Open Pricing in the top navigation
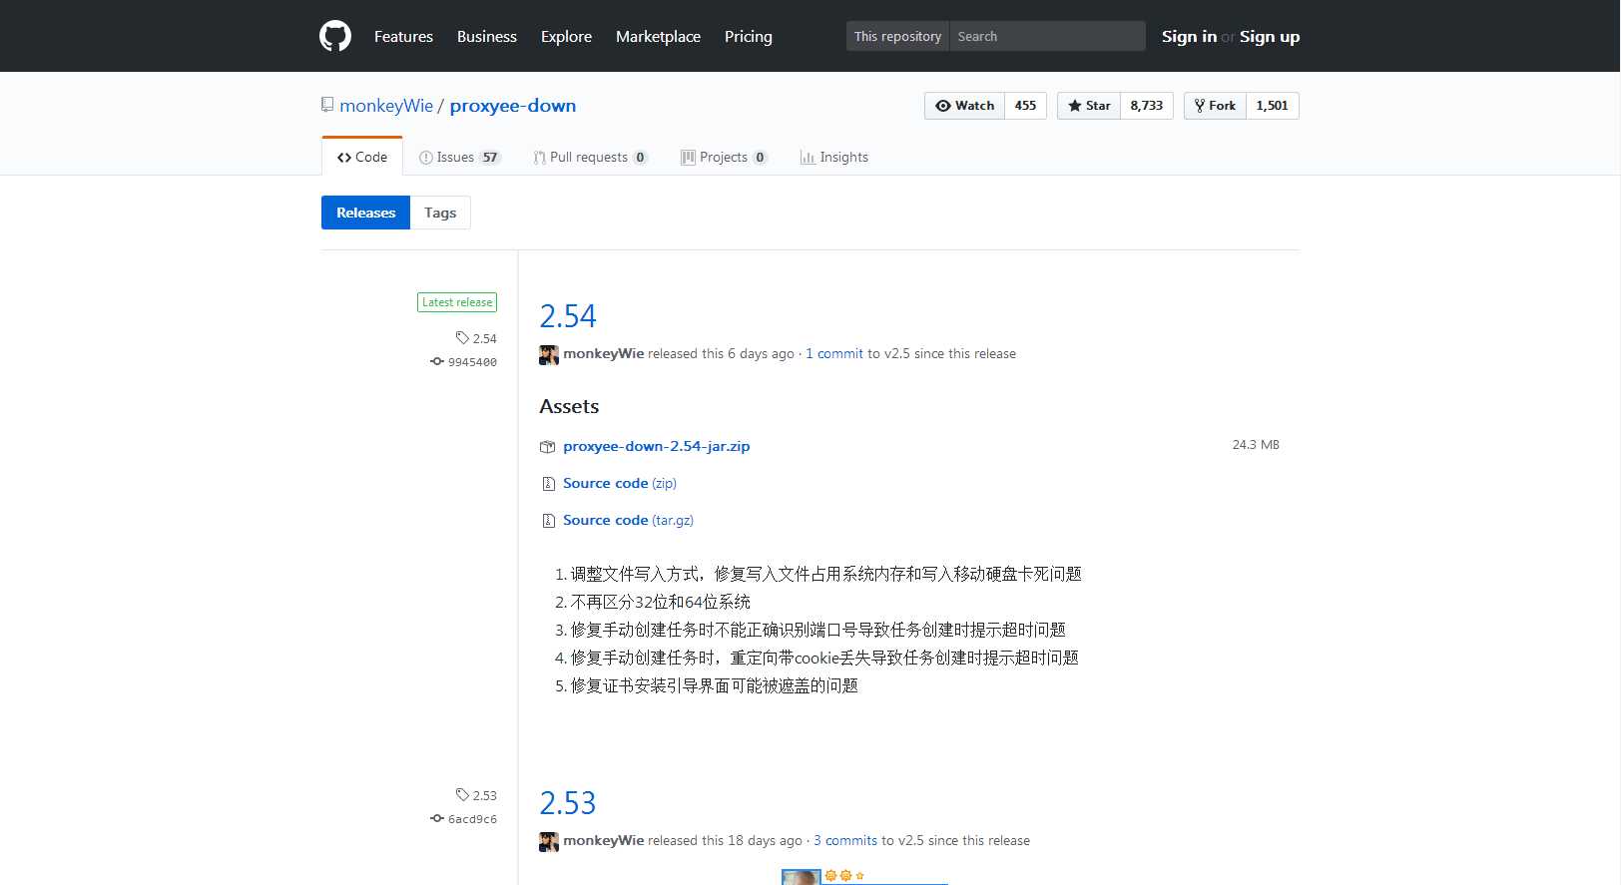The image size is (1621, 885). [749, 36]
